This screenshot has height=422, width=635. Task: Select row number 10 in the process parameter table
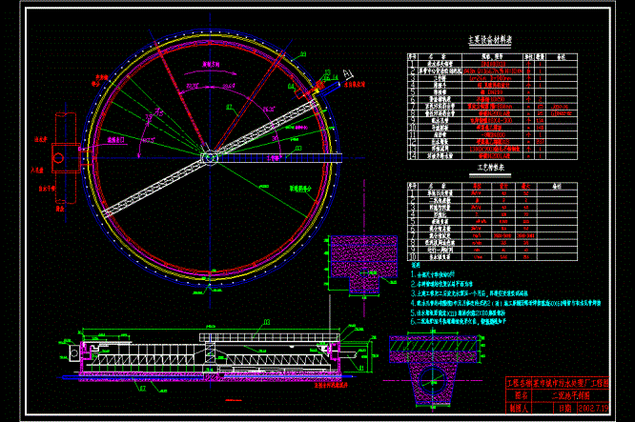pos(412,256)
